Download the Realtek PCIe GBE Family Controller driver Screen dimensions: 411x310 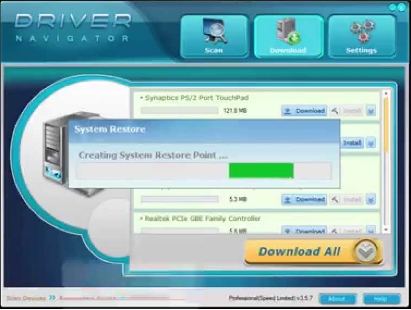[x=304, y=230]
